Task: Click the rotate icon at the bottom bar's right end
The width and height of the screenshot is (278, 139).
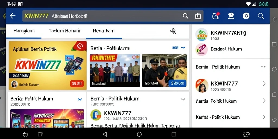Action: pos(246,134)
